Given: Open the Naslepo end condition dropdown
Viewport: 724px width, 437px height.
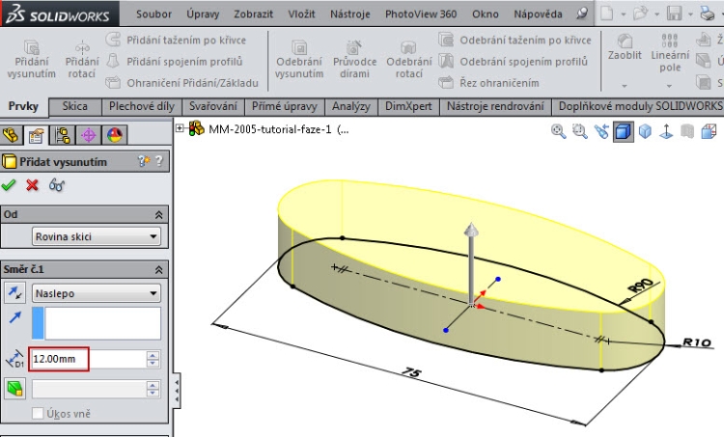Looking at the screenshot, I should (97, 293).
